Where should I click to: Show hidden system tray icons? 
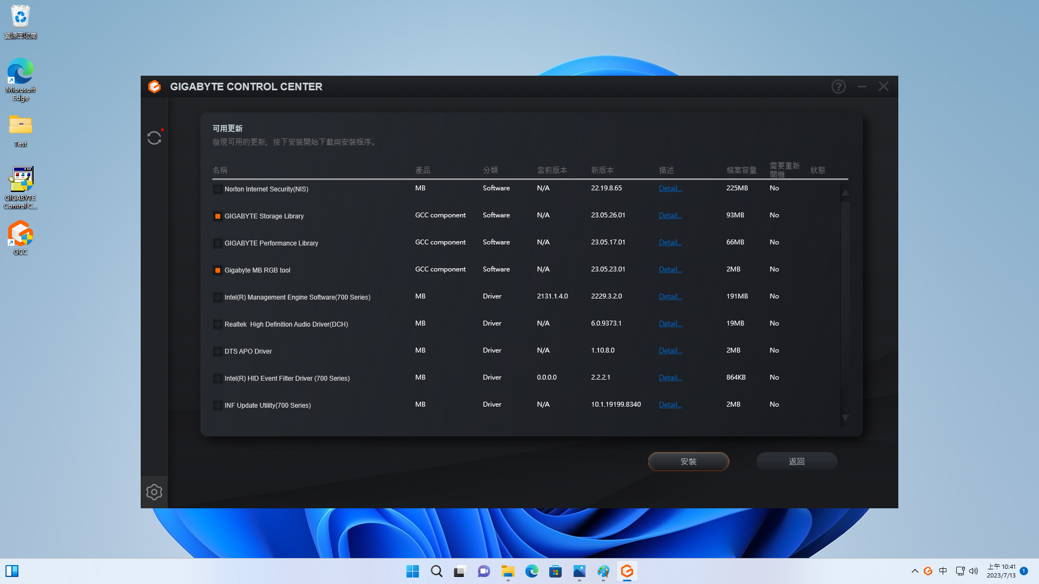click(x=915, y=571)
